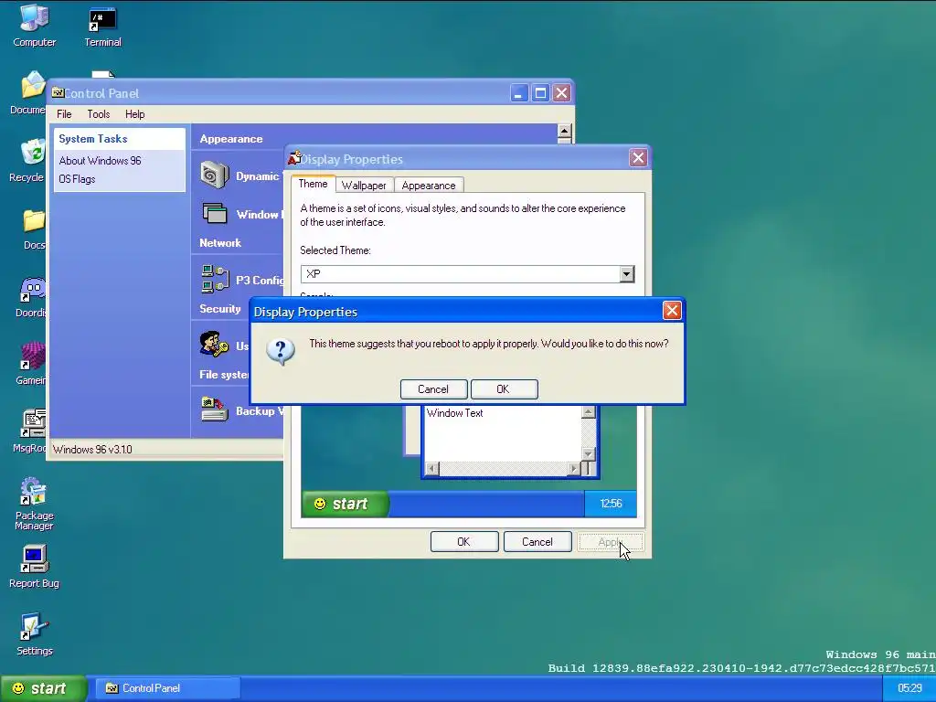The width and height of the screenshot is (936, 702).
Task: Click the Dynamic appearance icon in Control Panel
Action: (x=214, y=175)
